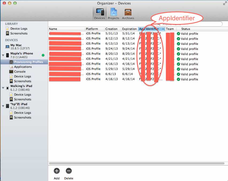Open Device Logs under Library
Viewport: 228px width, 181px height.
(19, 29)
